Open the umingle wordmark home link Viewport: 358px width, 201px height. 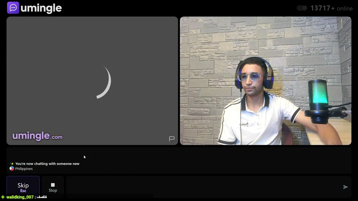41,8
